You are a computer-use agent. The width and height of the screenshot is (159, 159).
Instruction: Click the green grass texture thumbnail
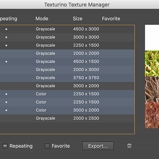click(152, 63)
